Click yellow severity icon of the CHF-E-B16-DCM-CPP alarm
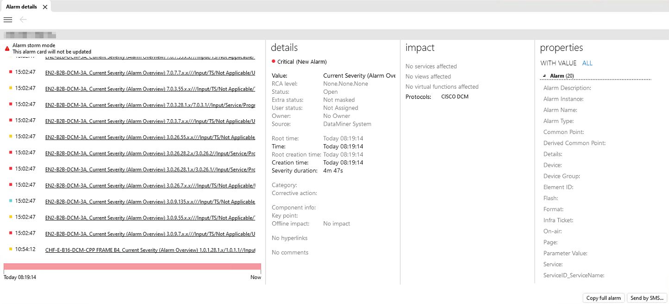The image size is (669, 304). pos(11,249)
